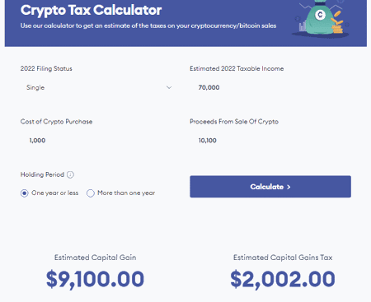
Task: Click the 2022 Filing Status label
Action: coord(46,68)
